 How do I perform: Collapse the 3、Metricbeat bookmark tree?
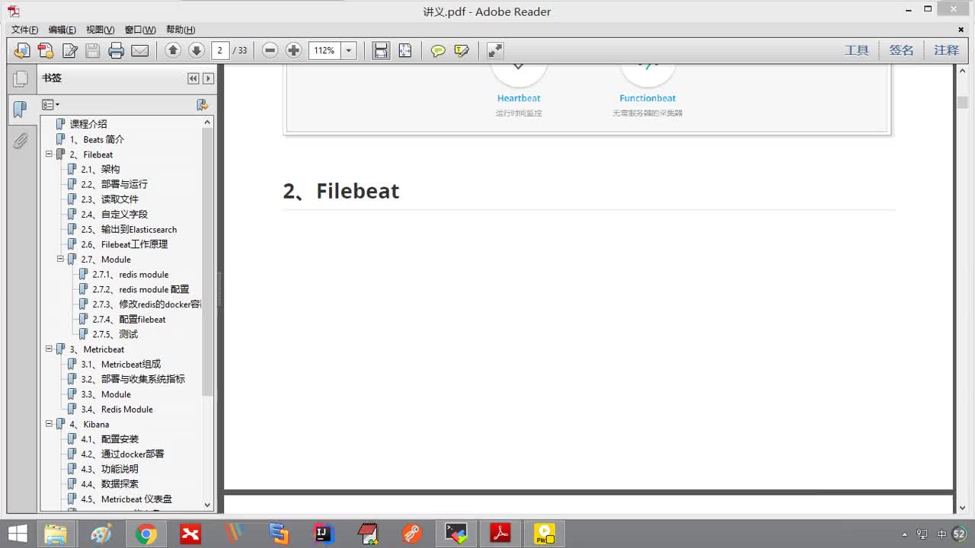49,349
